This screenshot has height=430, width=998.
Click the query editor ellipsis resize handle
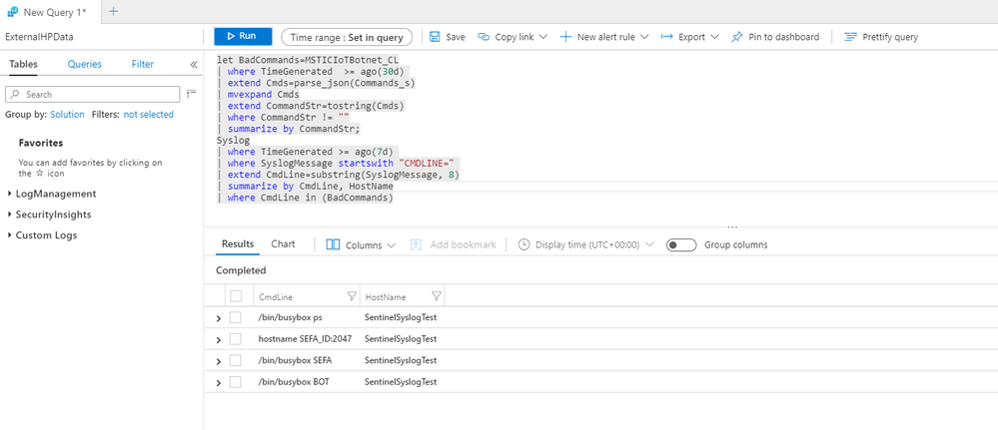(732, 225)
